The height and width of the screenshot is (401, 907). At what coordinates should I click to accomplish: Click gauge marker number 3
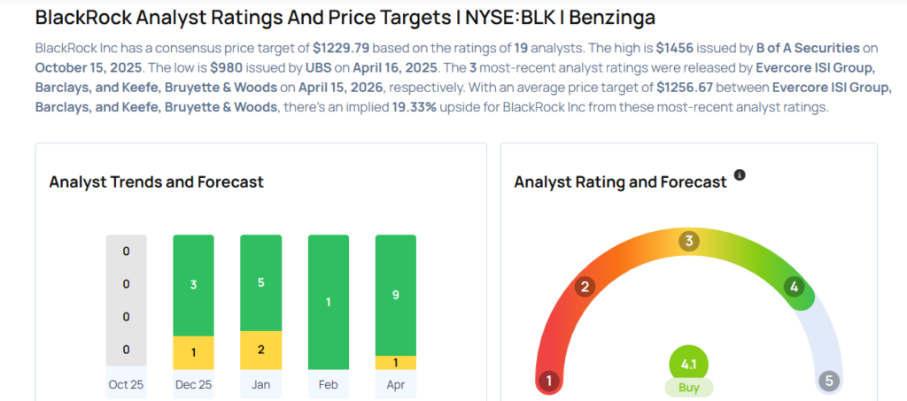pos(689,241)
